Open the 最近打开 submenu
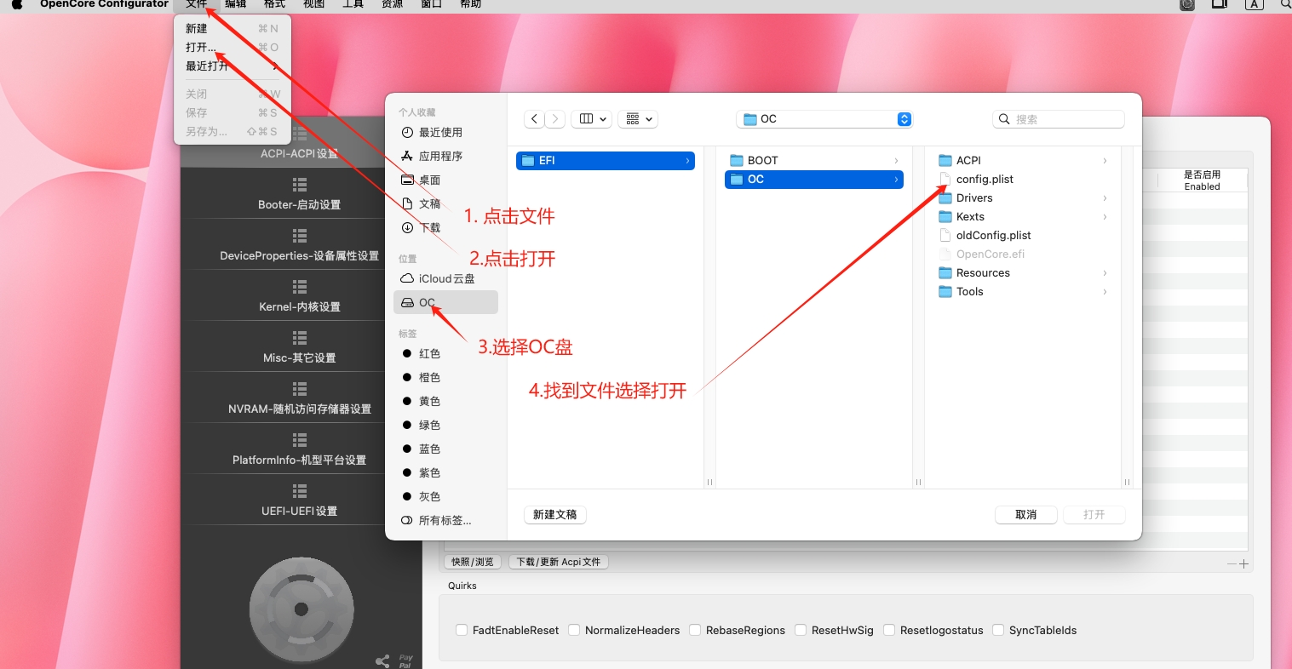Image resolution: width=1292 pixels, height=669 pixels. (233, 66)
